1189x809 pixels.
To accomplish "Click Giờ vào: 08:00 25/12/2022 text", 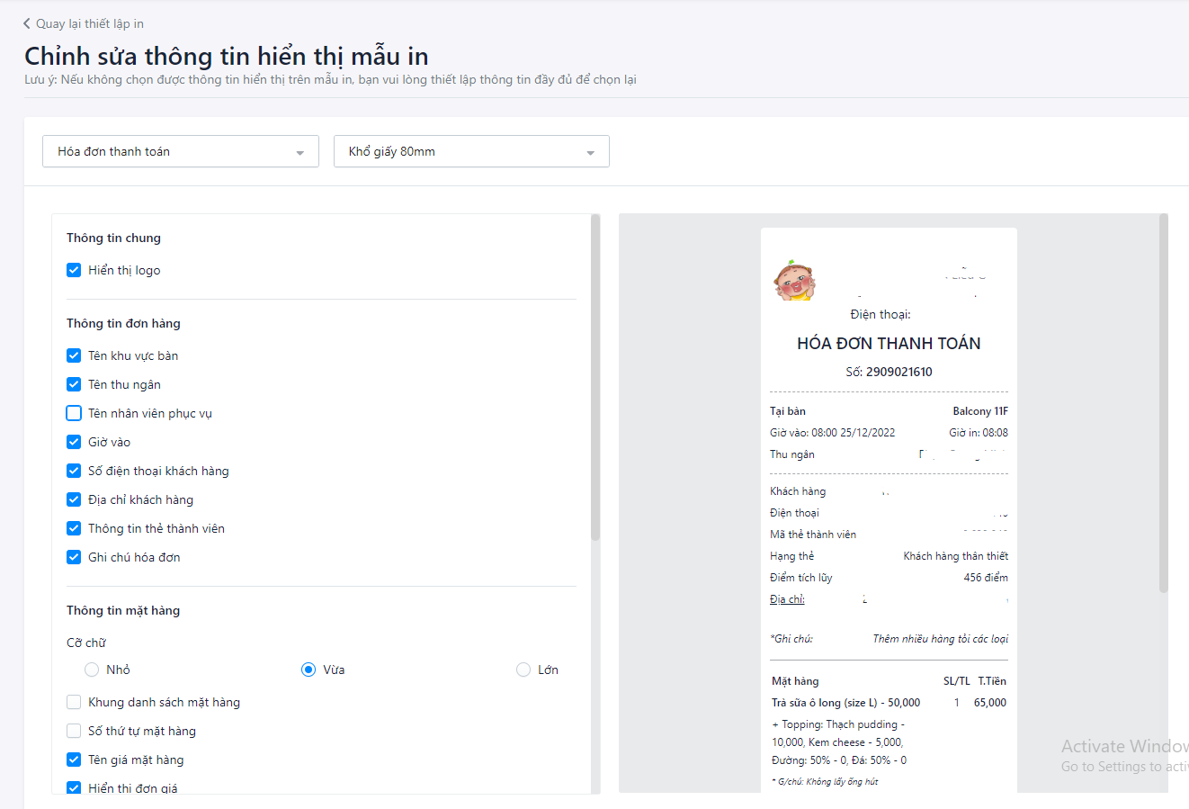I will click(833, 433).
